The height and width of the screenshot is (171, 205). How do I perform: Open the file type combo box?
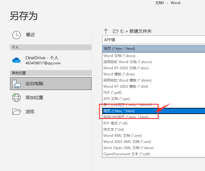click(x=154, y=49)
